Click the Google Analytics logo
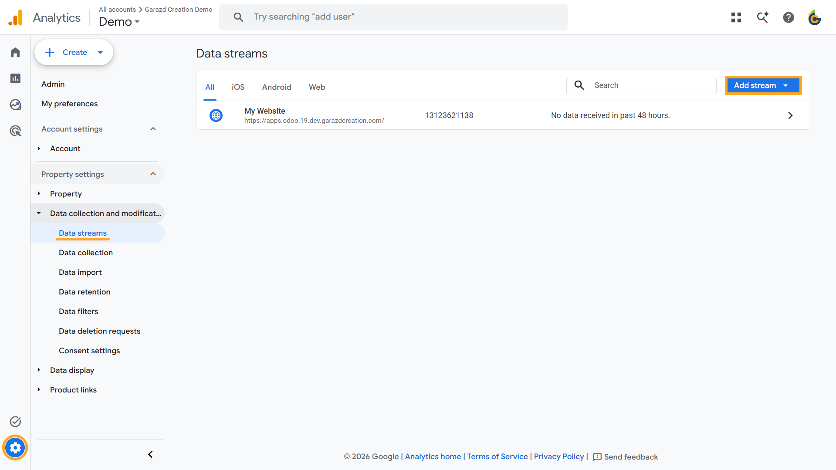This screenshot has width=836, height=470. pyautogui.click(x=16, y=17)
